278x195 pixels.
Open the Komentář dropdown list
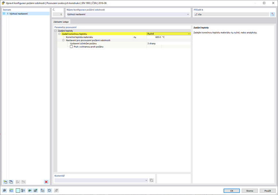[146, 180]
